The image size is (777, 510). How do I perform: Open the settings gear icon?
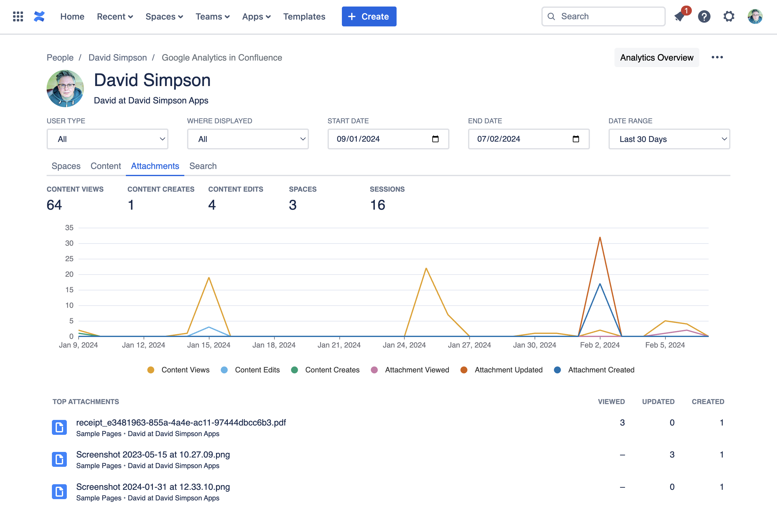click(729, 16)
